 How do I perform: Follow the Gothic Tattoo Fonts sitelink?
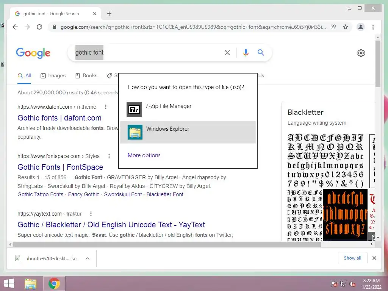40,194
